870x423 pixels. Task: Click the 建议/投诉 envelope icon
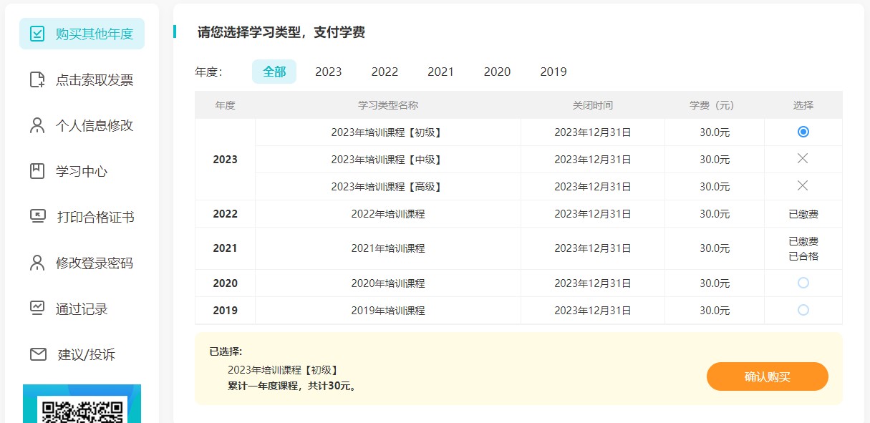tap(36, 353)
